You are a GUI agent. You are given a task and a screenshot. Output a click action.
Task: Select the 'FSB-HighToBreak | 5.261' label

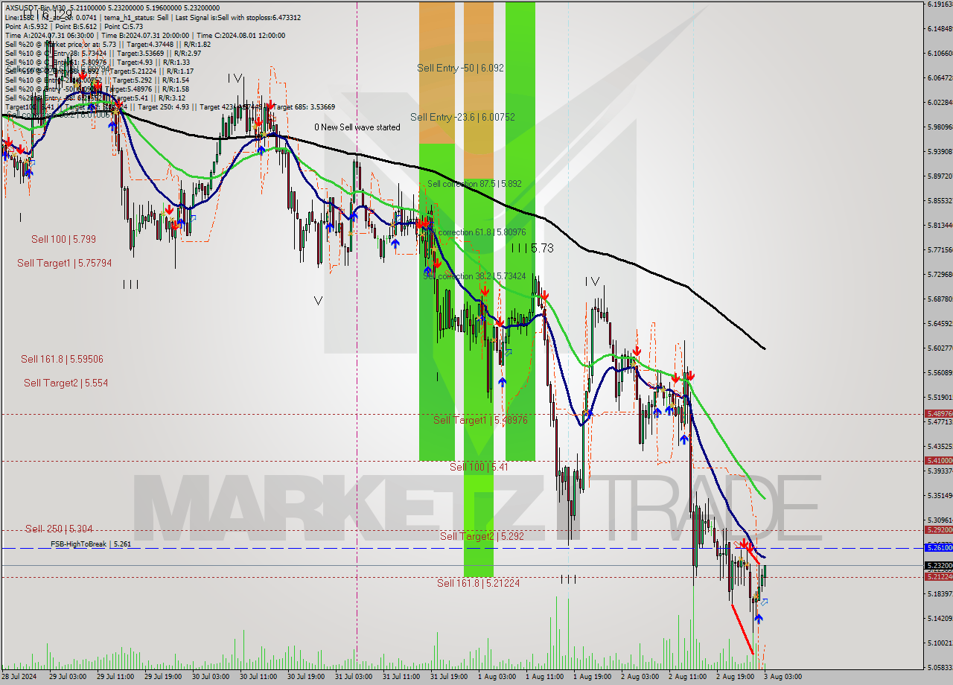point(91,544)
